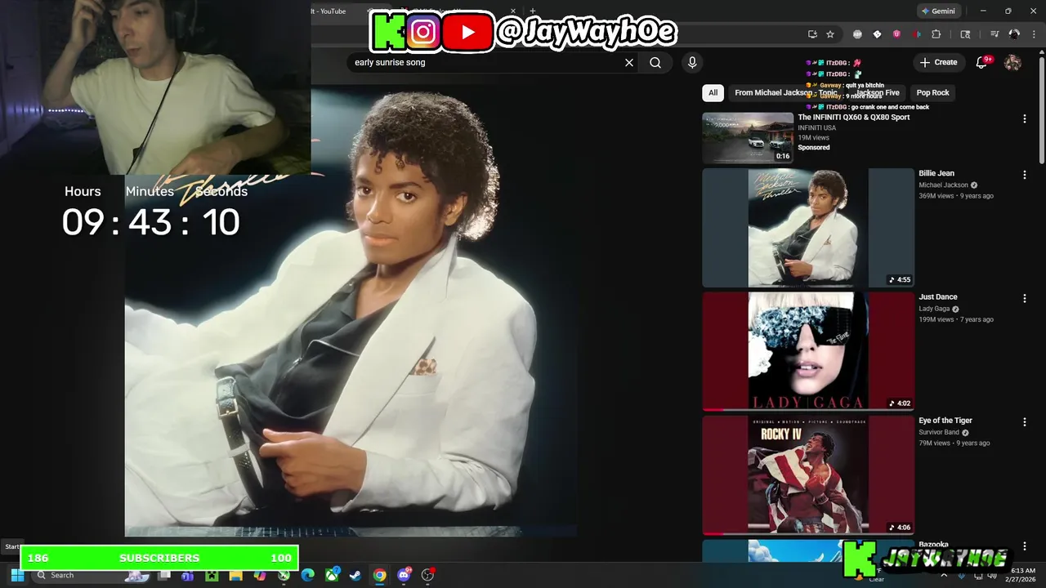Open the more options menu for Just Dance

click(1024, 299)
